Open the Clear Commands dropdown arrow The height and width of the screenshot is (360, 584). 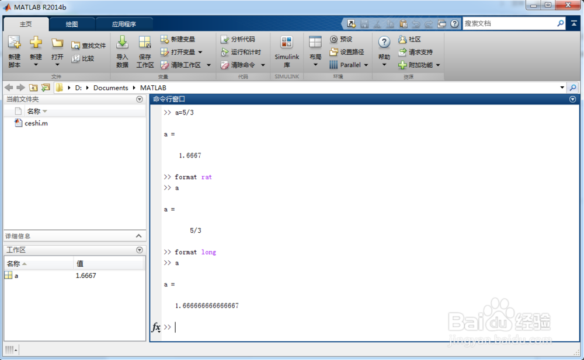pyautogui.click(x=263, y=65)
